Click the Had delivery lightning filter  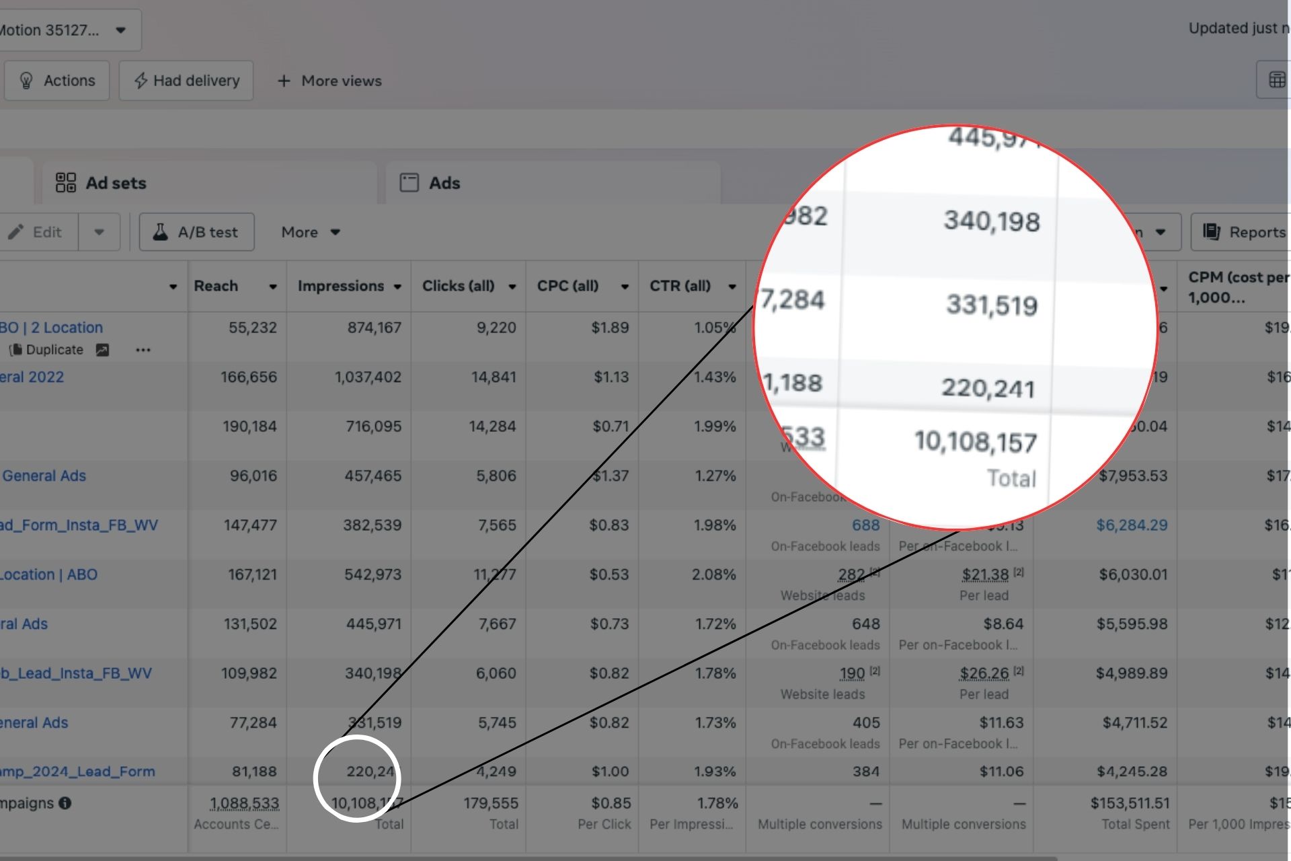pos(186,81)
